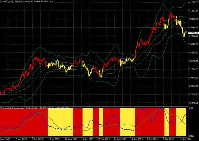Select the 42717.95 price scale label

click(194, 2)
